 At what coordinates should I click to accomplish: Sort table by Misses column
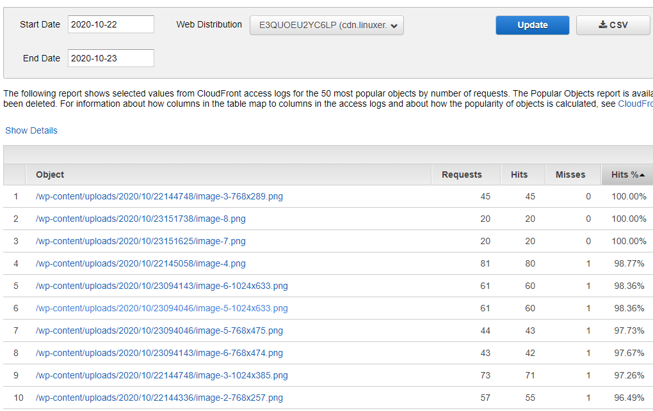570,174
